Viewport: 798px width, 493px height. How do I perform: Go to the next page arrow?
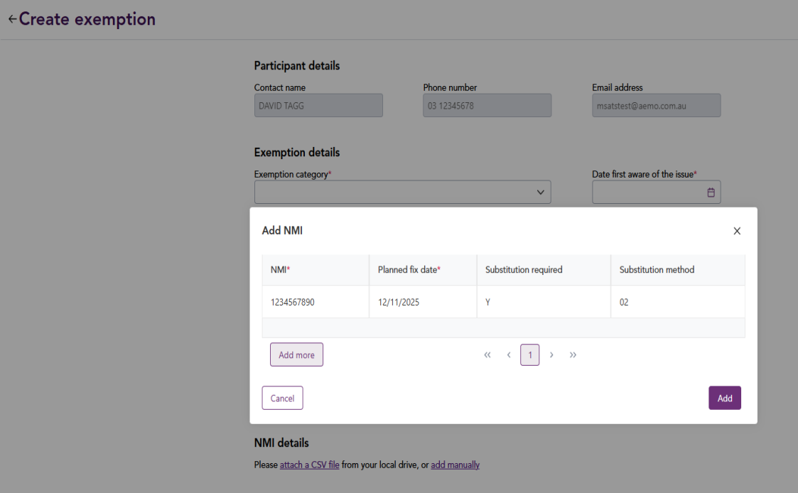tap(551, 355)
